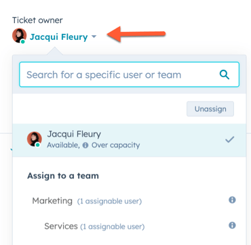
Task: Click Marketing's 1 assignable user text
Action: (109, 201)
